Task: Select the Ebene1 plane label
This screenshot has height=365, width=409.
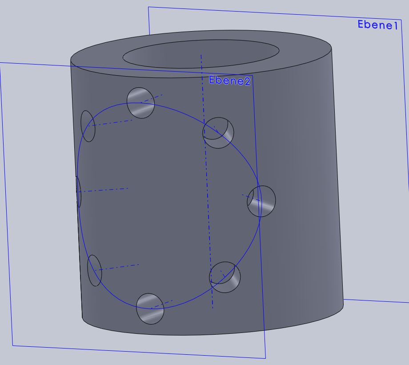Action: tap(377, 25)
